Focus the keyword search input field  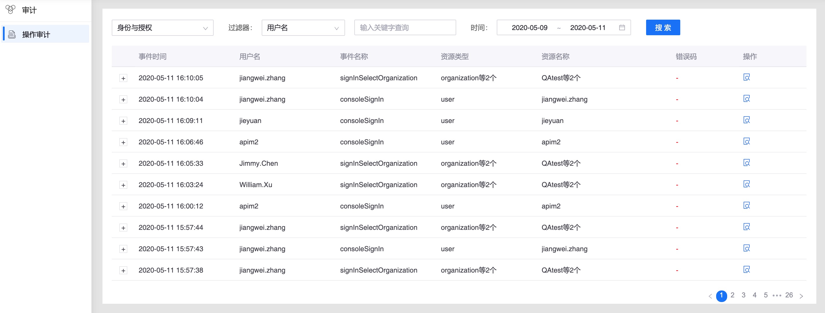pyautogui.click(x=405, y=28)
